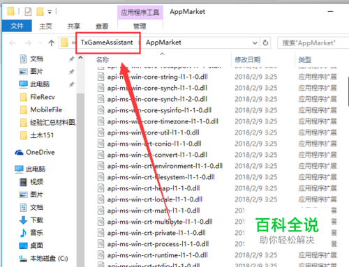Select api-ms-win-crt-runtime-l1-1-0.dll
This screenshot has width=349, height=267.
tap(157, 255)
